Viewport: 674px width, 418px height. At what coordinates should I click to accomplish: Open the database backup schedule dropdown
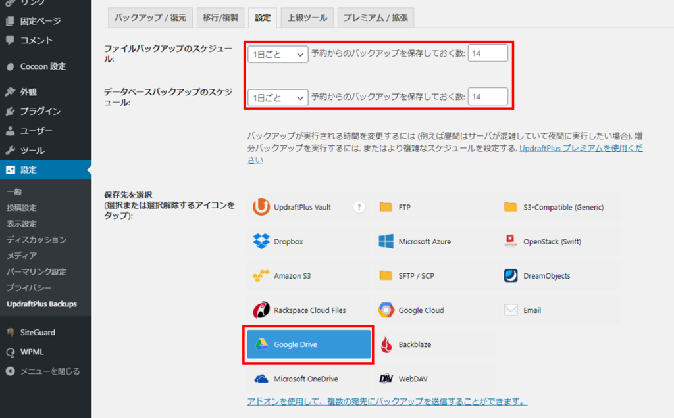click(278, 98)
